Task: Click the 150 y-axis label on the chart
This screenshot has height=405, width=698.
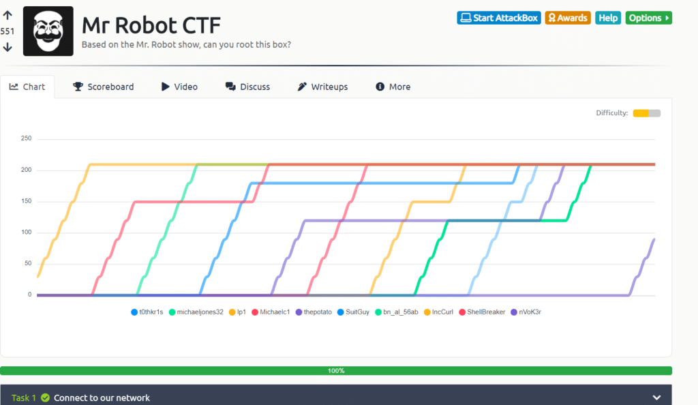Action: tap(27, 200)
